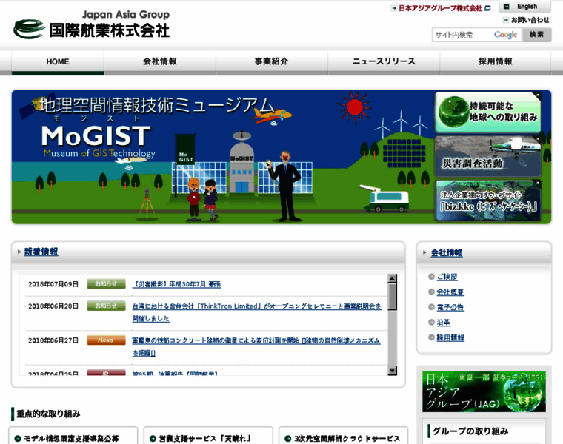Click the 重点的な取り組み section heading
This screenshot has width=563, height=444.
tap(48, 414)
